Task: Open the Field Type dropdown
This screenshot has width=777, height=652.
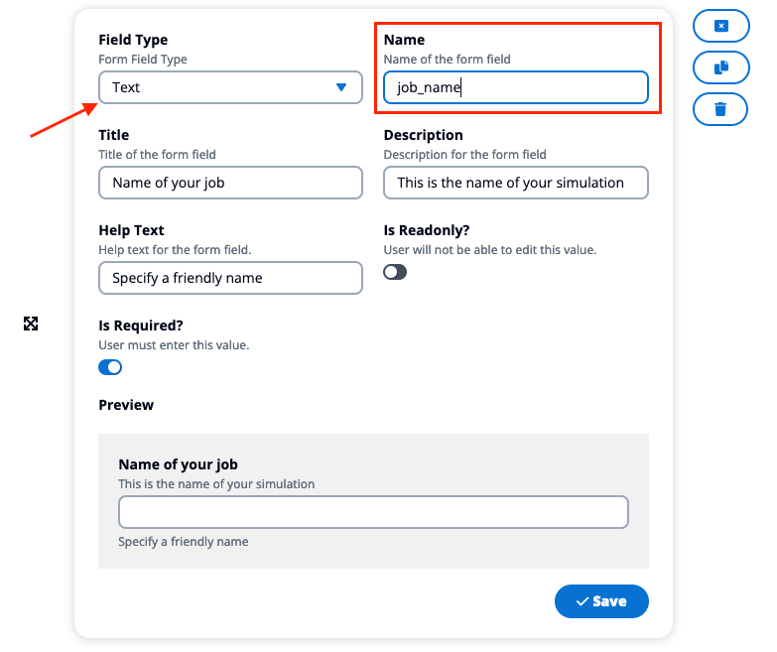Action: click(230, 87)
